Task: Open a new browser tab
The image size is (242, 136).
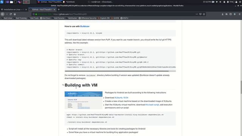Action: coord(59,9)
